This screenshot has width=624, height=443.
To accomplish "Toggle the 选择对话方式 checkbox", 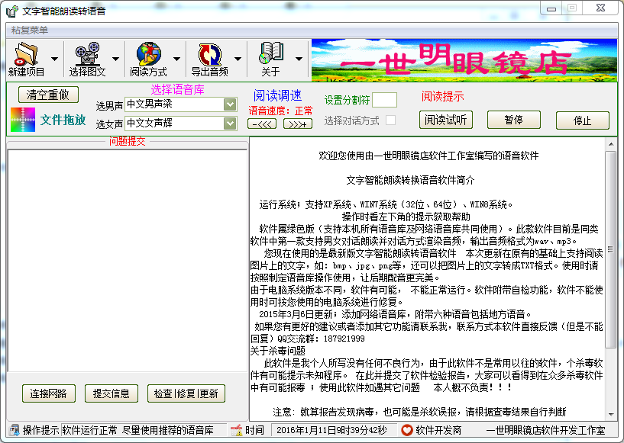I will (390, 120).
